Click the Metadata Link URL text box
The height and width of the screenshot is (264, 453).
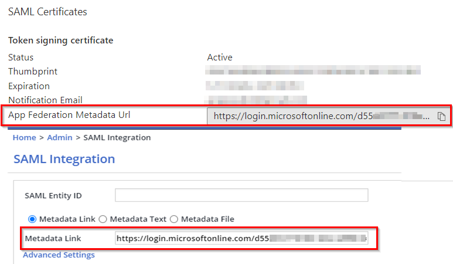point(241,238)
